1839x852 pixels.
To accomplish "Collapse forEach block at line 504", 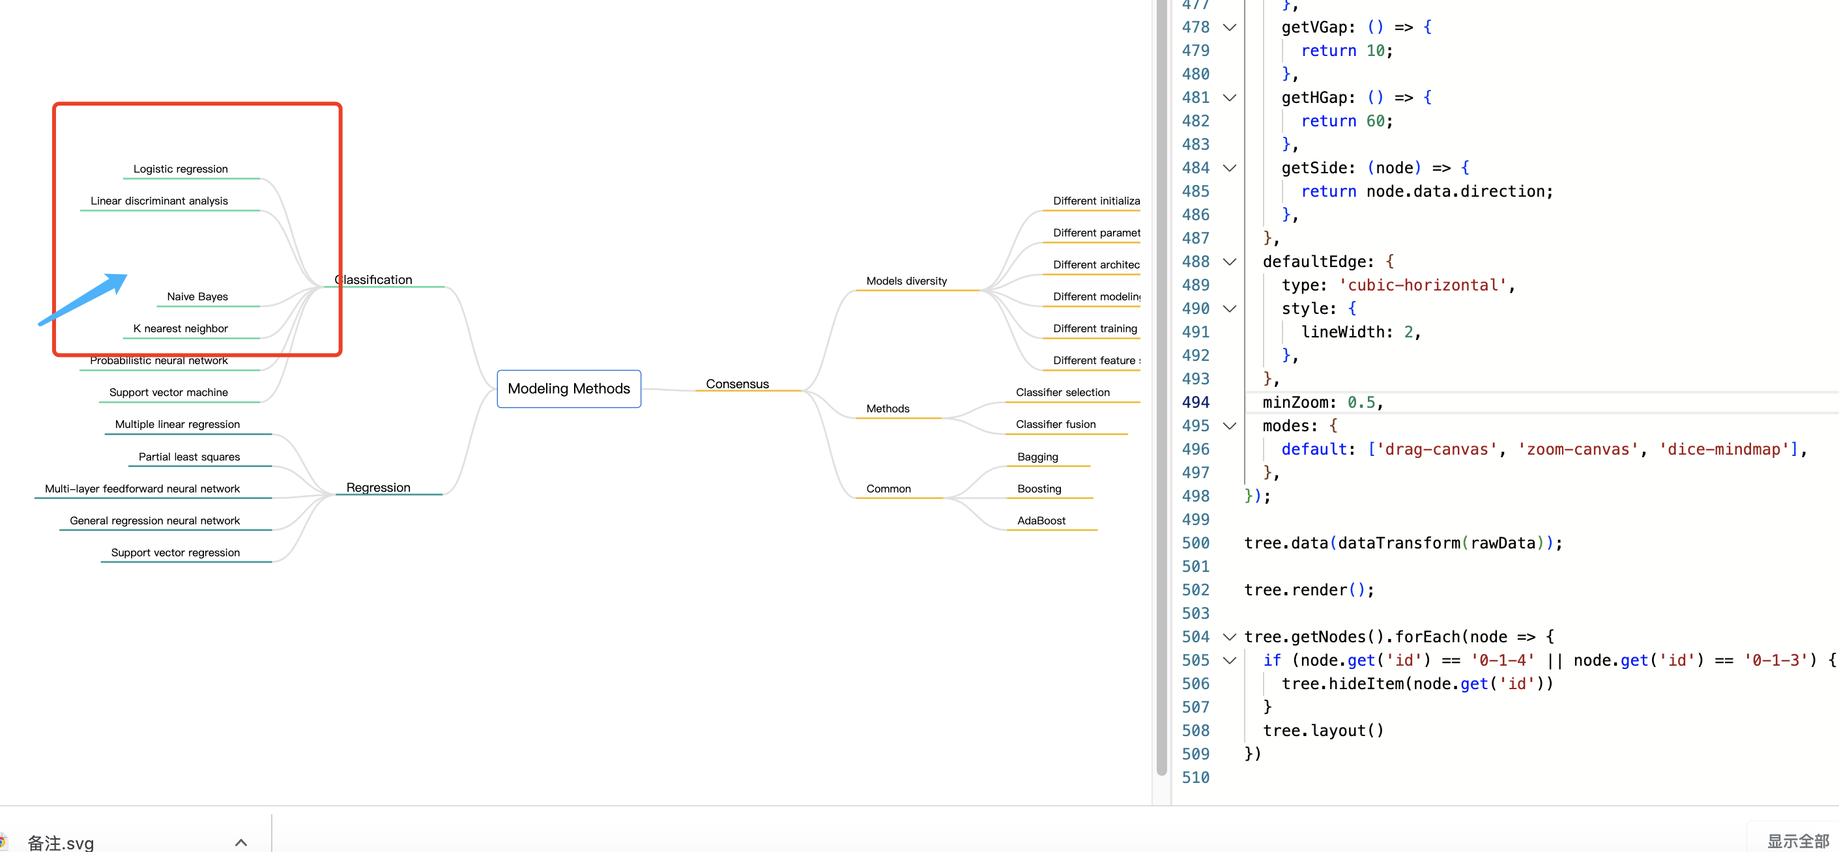I will coord(1229,636).
